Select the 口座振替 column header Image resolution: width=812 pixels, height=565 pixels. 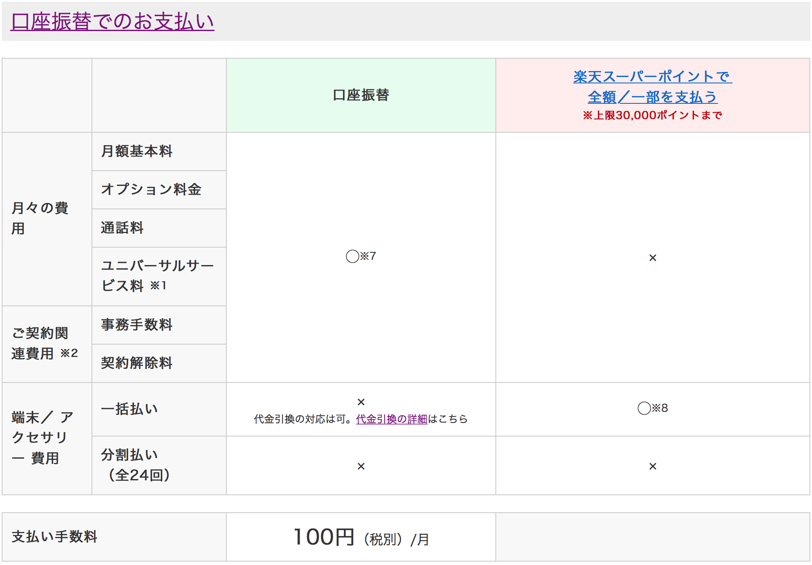[361, 95]
